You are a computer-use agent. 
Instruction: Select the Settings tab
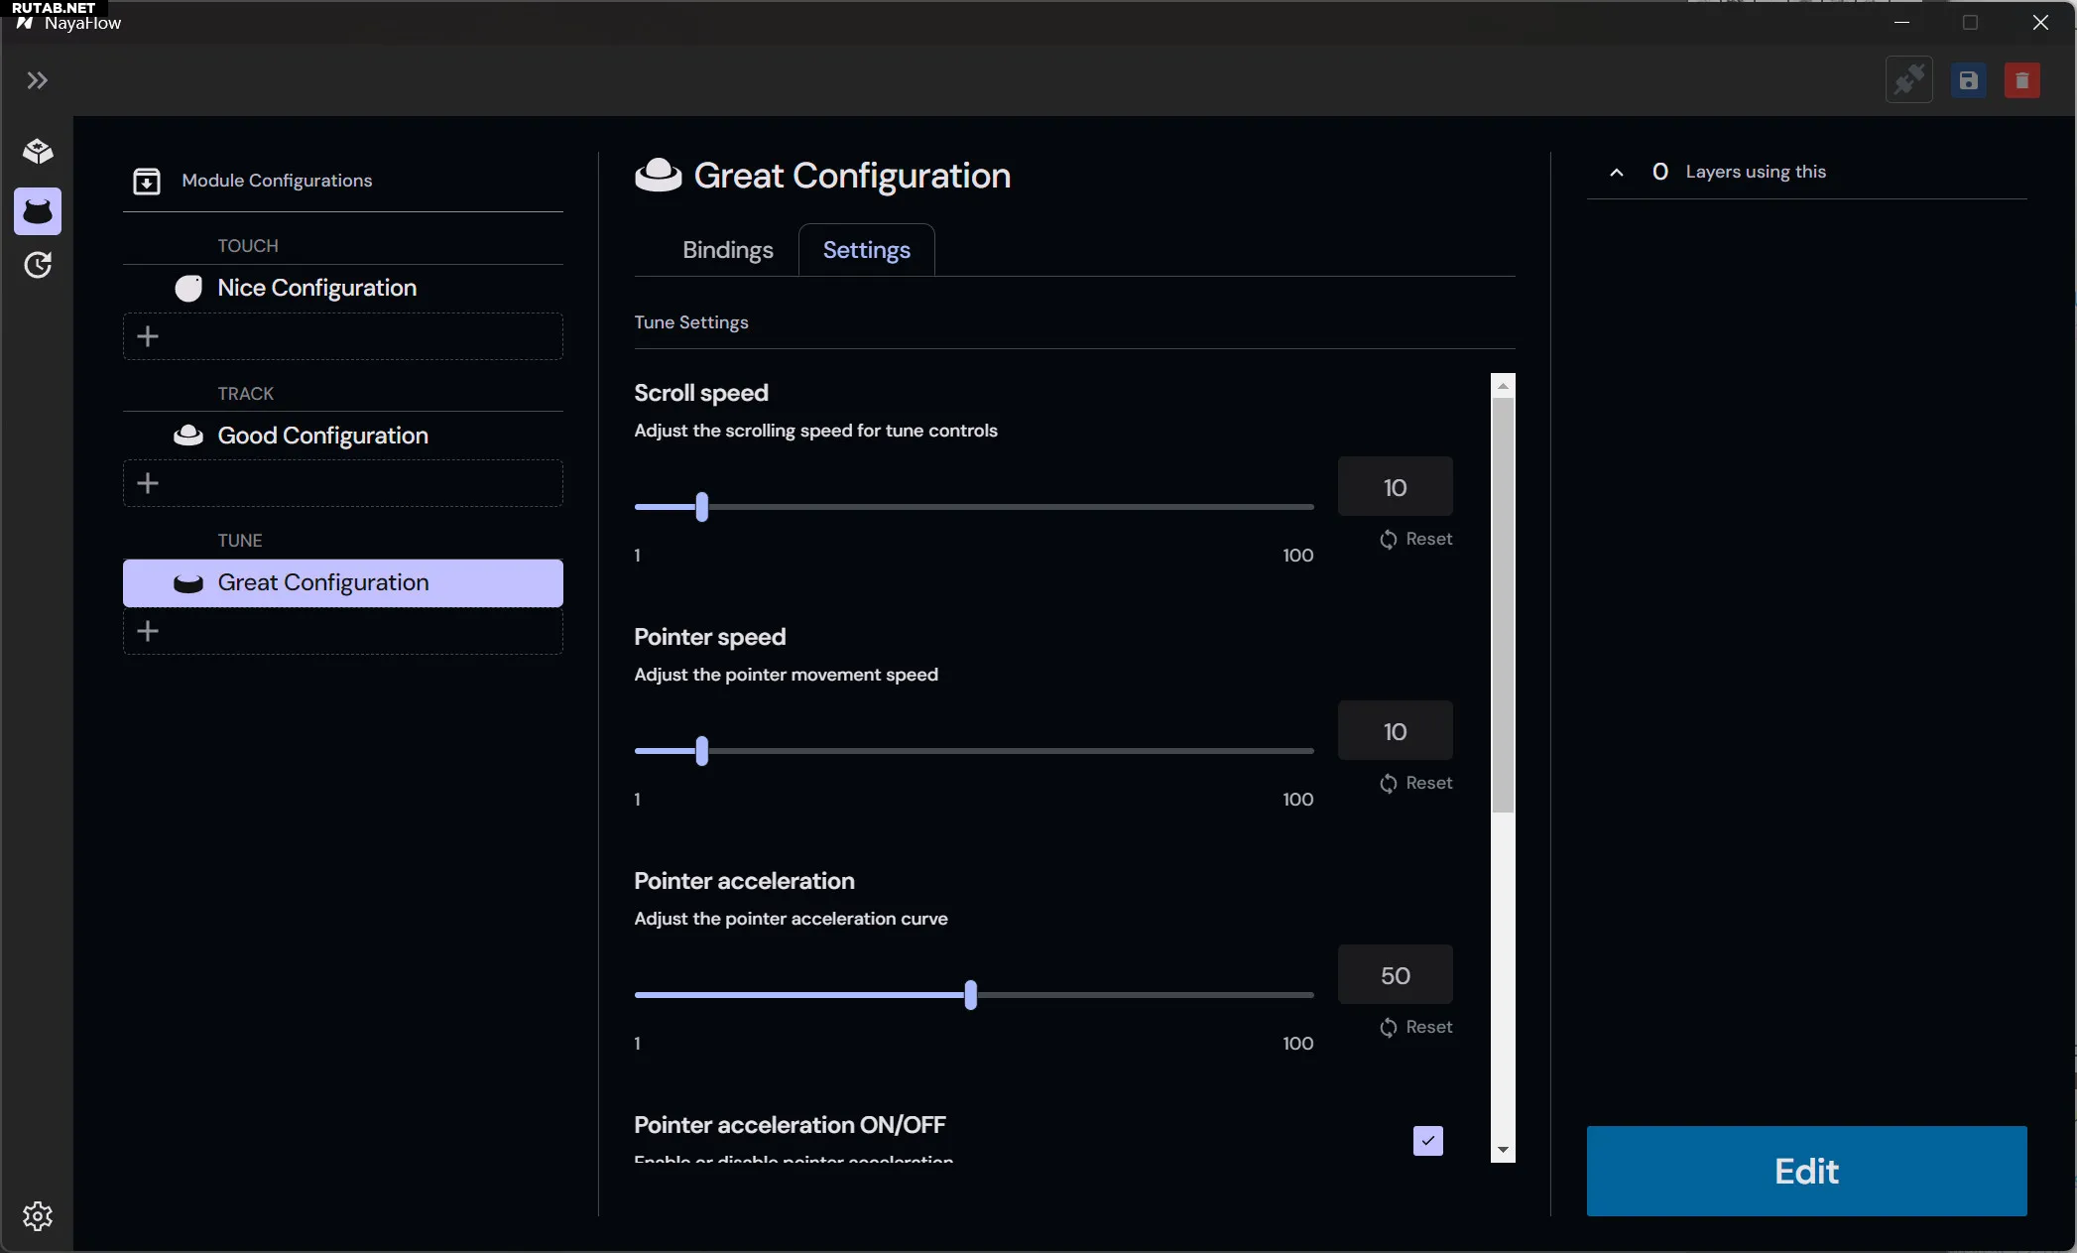click(866, 250)
